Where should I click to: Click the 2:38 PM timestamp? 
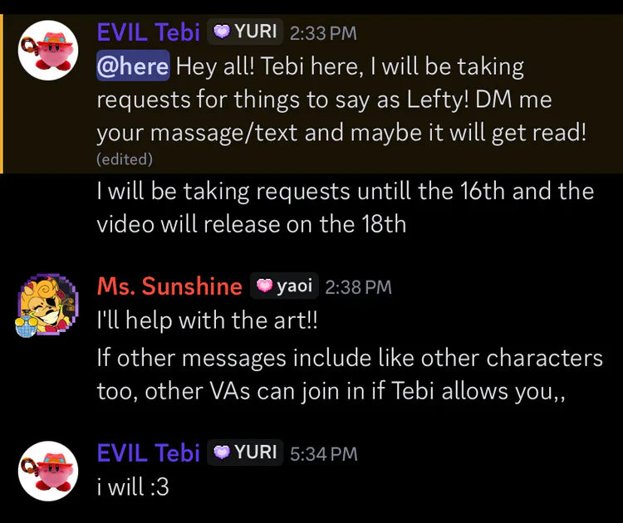click(x=358, y=287)
